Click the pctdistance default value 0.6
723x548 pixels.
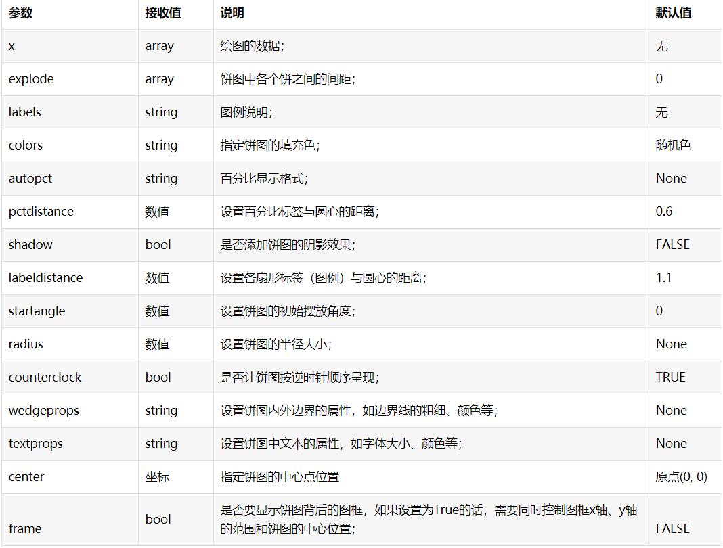click(x=664, y=211)
